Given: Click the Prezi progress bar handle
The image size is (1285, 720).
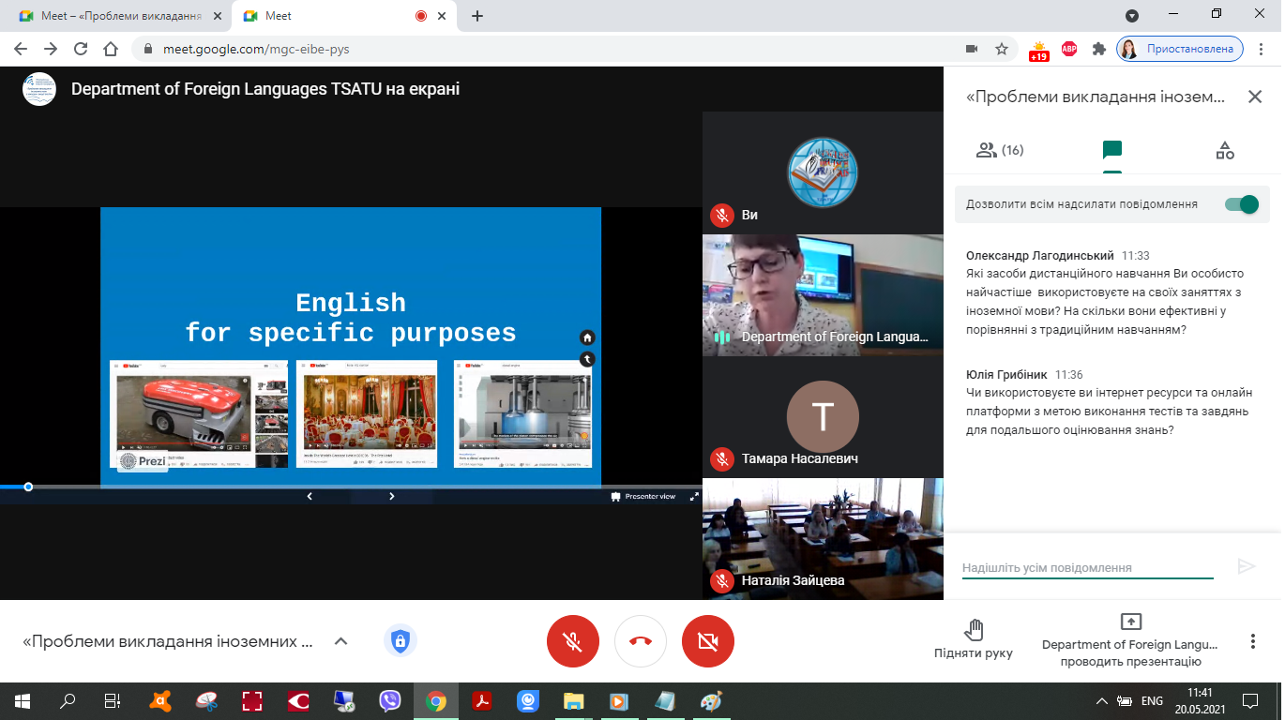Looking at the screenshot, I should [28, 487].
